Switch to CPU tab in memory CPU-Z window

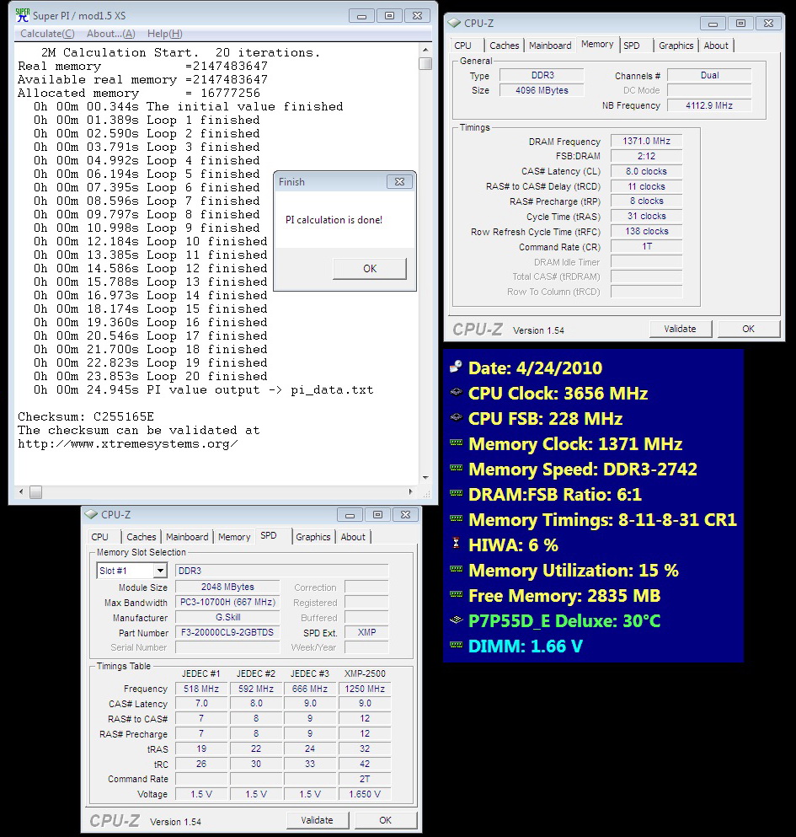463,46
